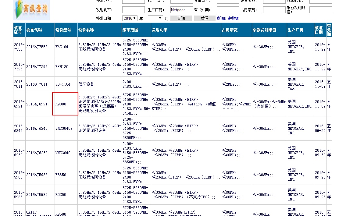Click the 生产厂商 column header
339x216 pixels.
(301, 30)
